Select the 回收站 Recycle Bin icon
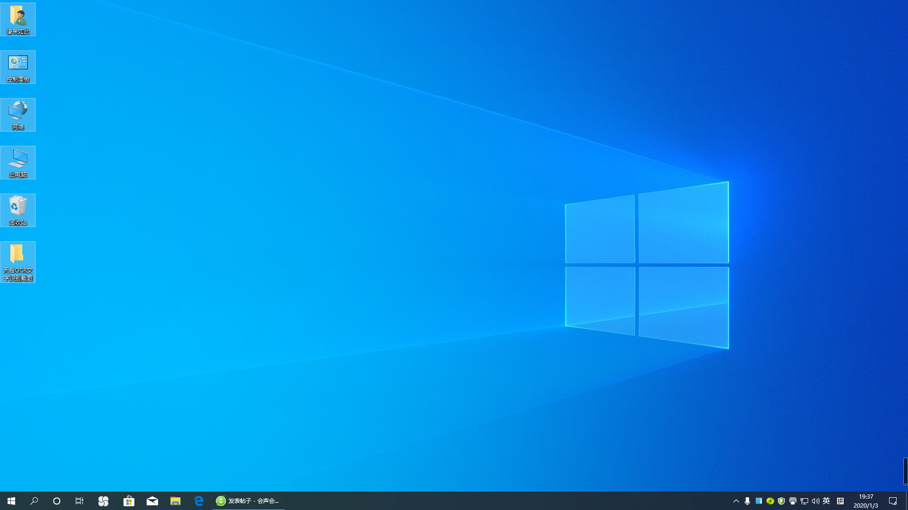Image resolution: width=908 pixels, height=510 pixels. click(x=18, y=210)
